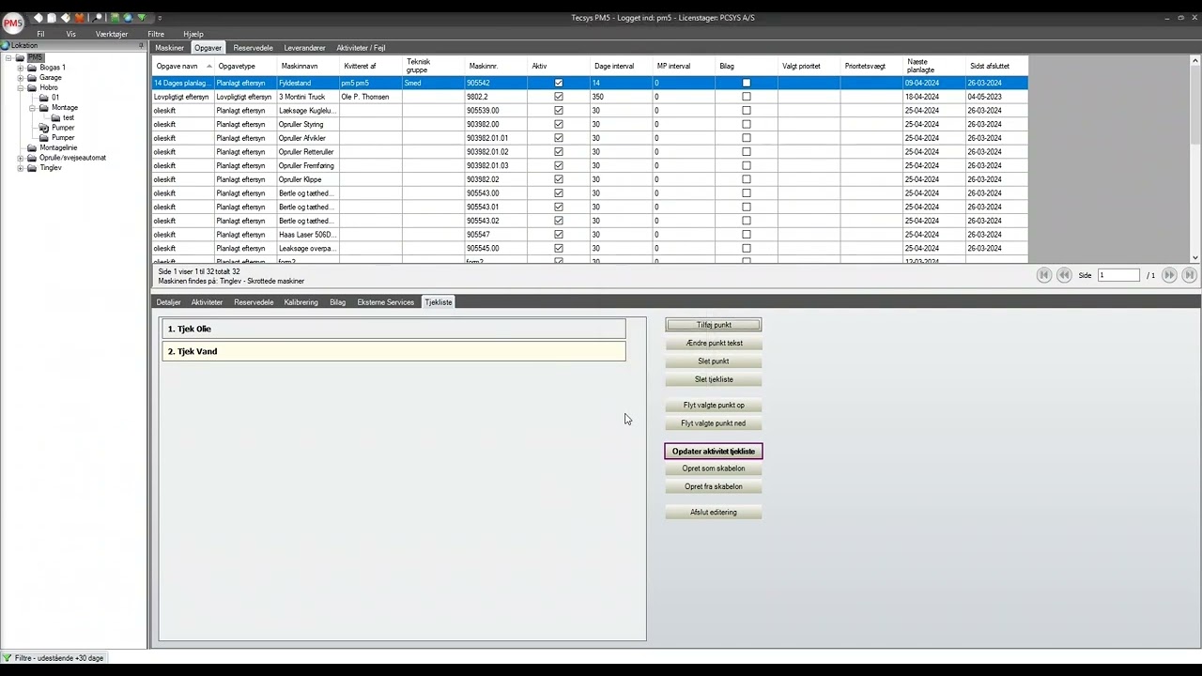Toggle Bilag checkbox for 3 Montini Truck row
The image size is (1202, 676).
747,97
